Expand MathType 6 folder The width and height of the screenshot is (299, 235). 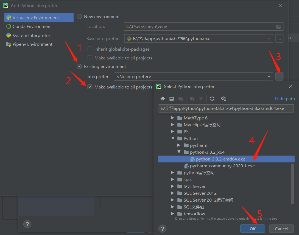[173, 118]
